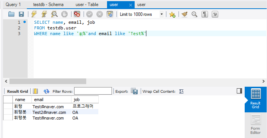This screenshot has height=138, width=267.
Task: Open find panel magnifier icon
Action: pyautogui.click(x=194, y=14)
